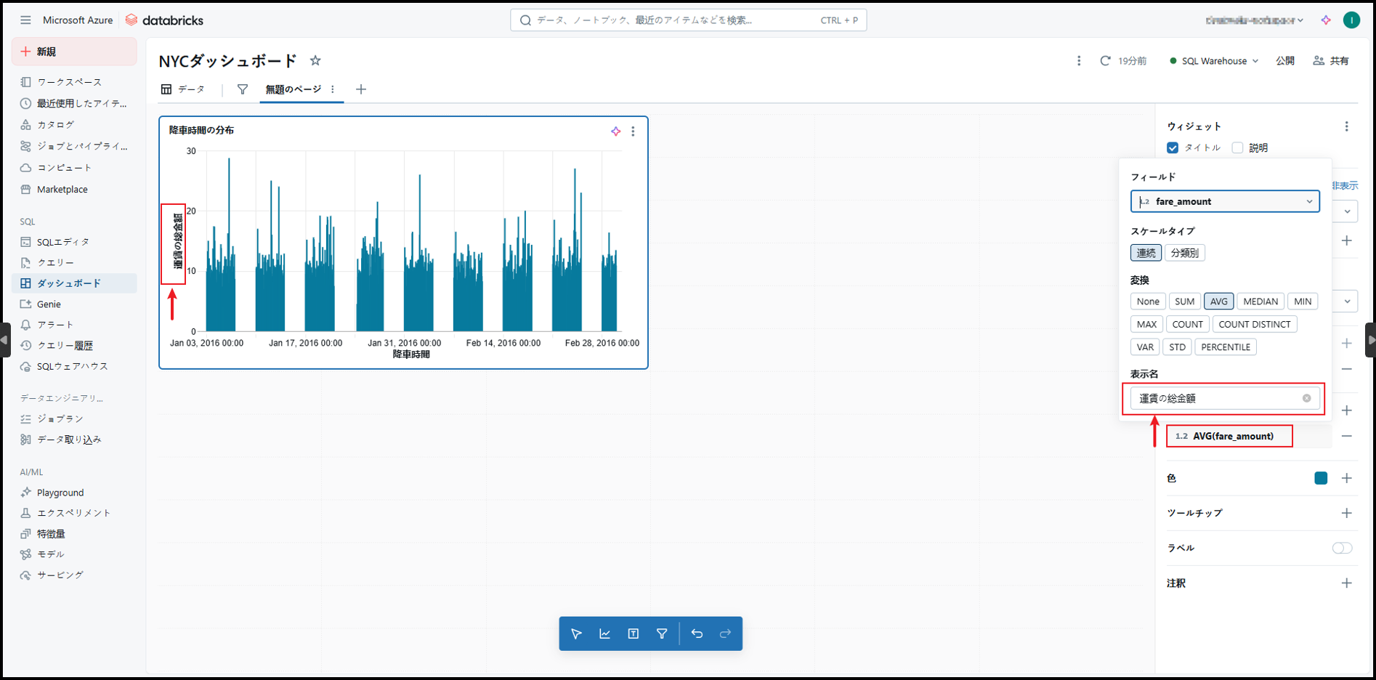Open the fare_amount field dropdown
1376x680 pixels.
click(1225, 201)
